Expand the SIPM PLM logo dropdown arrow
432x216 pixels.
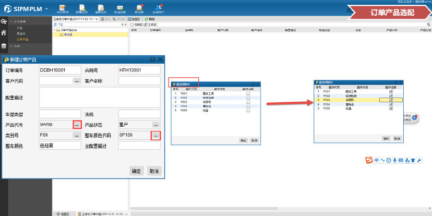[46, 9]
